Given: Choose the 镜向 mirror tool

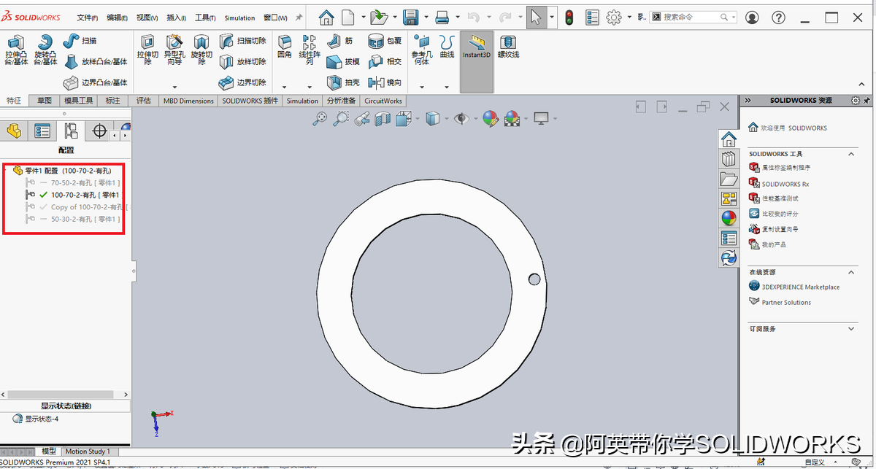Looking at the screenshot, I should pyautogui.click(x=385, y=82).
